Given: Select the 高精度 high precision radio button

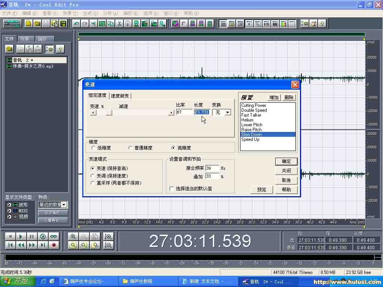Looking at the screenshot, I should 173,148.
